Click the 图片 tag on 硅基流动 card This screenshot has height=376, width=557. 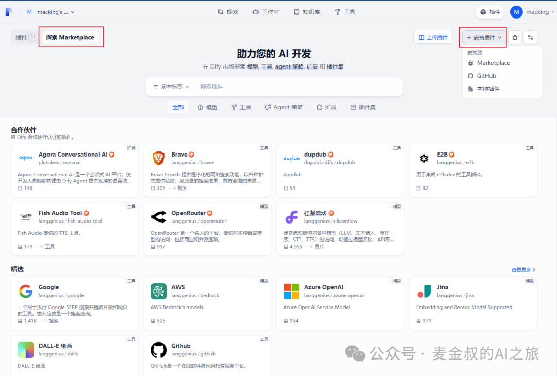click(317, 247)
